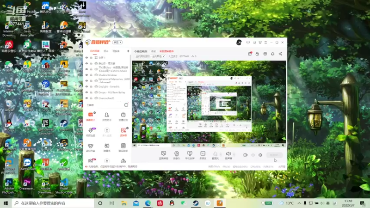Click the CPU:15% status bar entry

(x=255, y=166)
